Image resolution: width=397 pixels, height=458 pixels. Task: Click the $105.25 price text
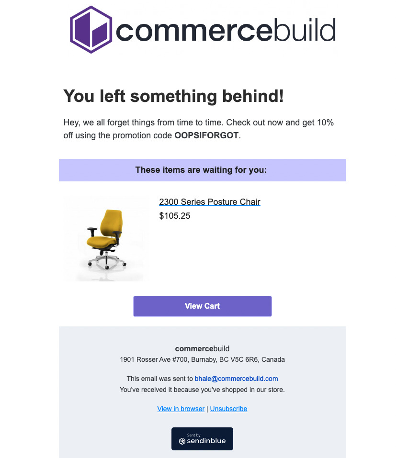point(174,216)
